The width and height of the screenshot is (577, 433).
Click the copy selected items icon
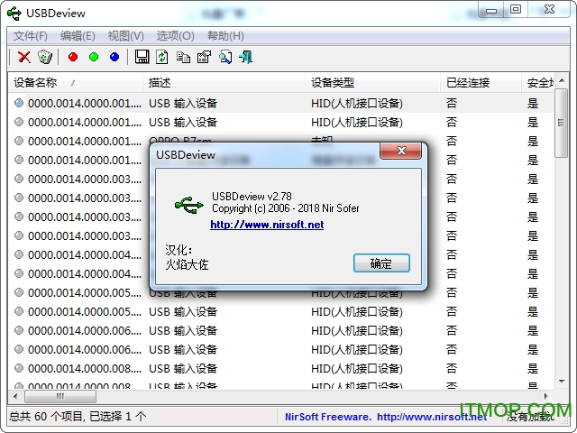coord(183,57)
